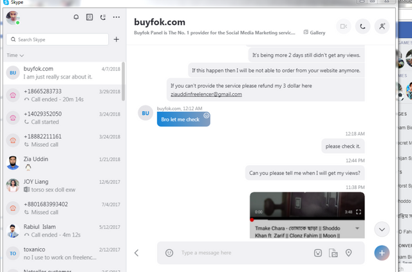The width and height of the screenshot is (412, 272).
Task: Click the Rabiul Islam contact photo
Action: tap(13, 231)
